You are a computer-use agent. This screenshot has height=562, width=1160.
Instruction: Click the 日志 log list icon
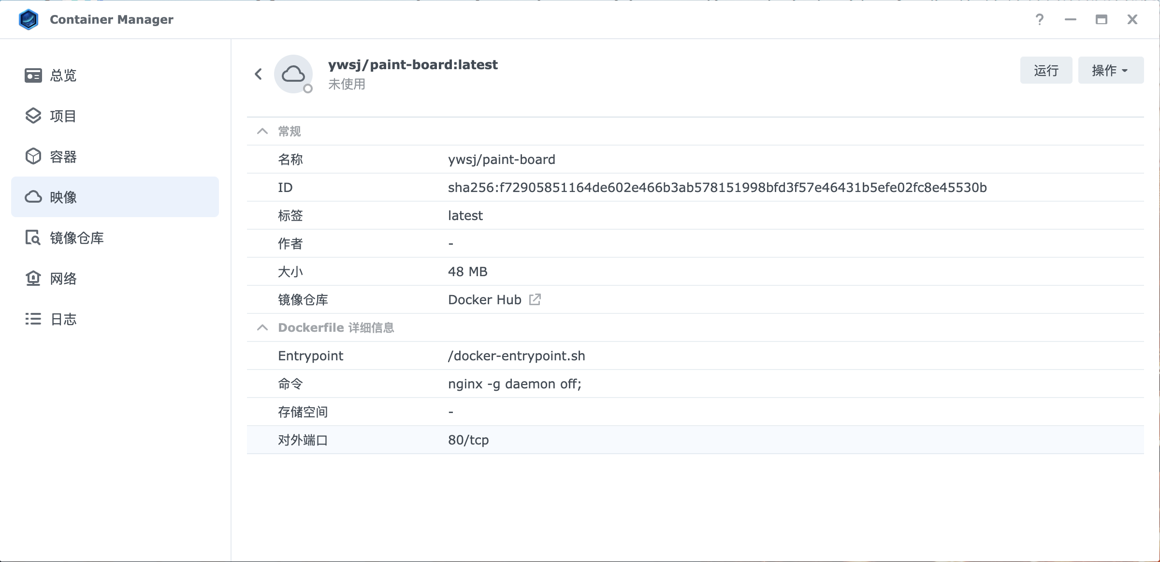[33, 319]
